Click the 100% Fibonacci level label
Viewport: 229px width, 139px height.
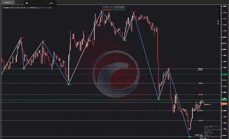coord(200,69)
